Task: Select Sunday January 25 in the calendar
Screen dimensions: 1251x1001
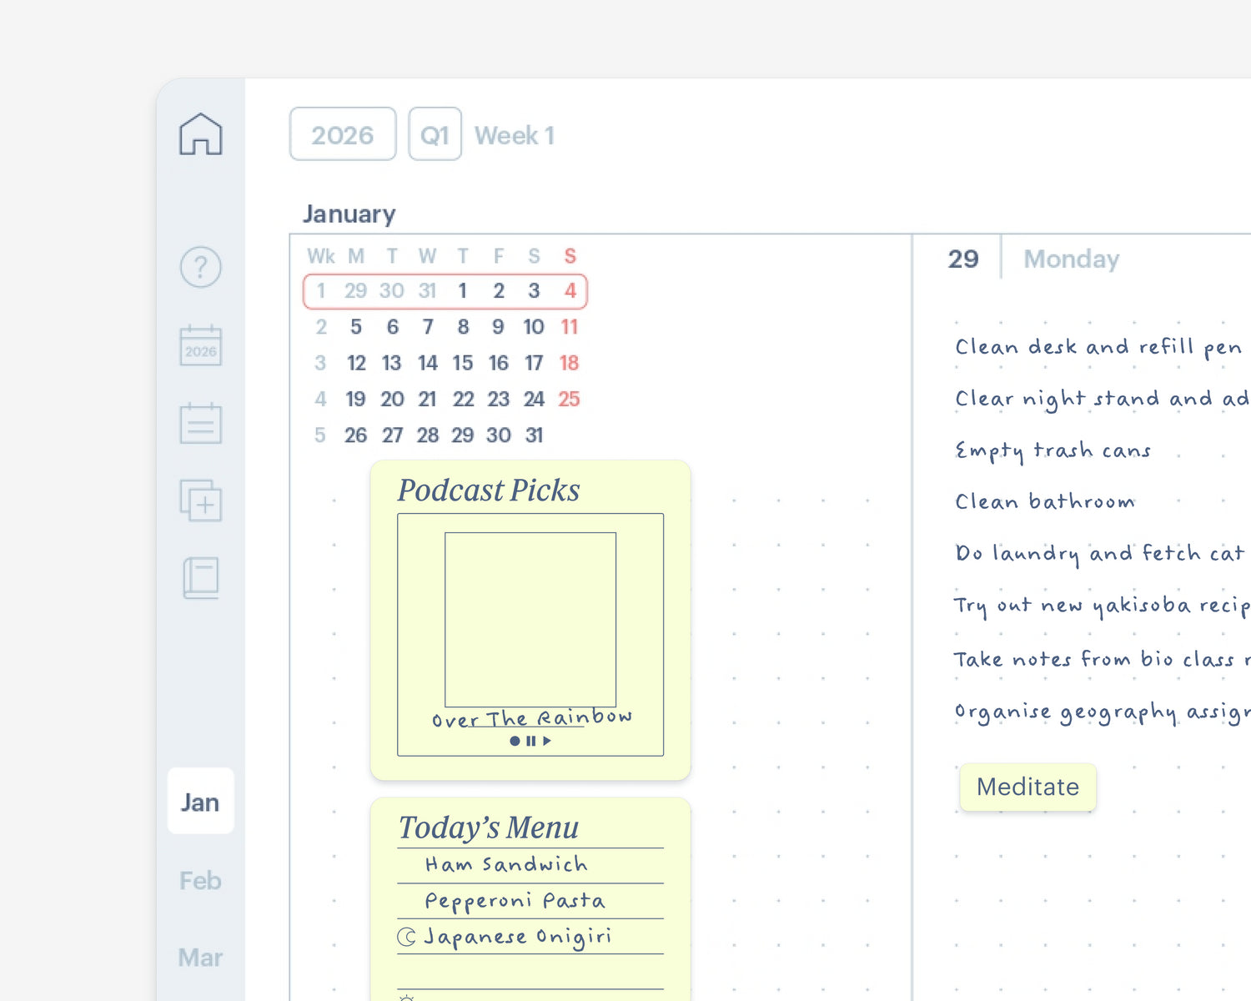Action: pos(569,399)
